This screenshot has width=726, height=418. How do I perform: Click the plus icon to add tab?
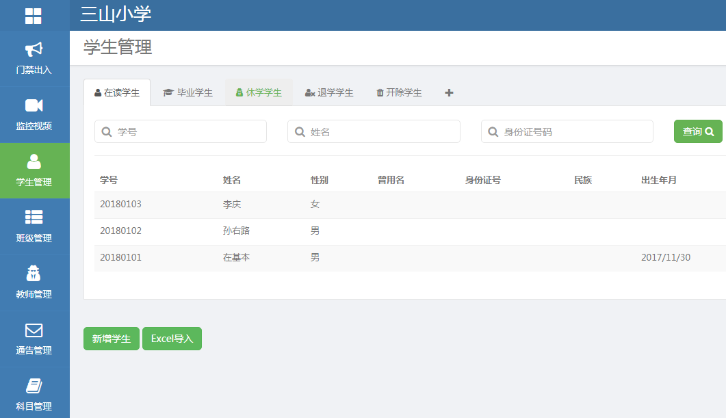pyautogui.click(x=449, y=93)
